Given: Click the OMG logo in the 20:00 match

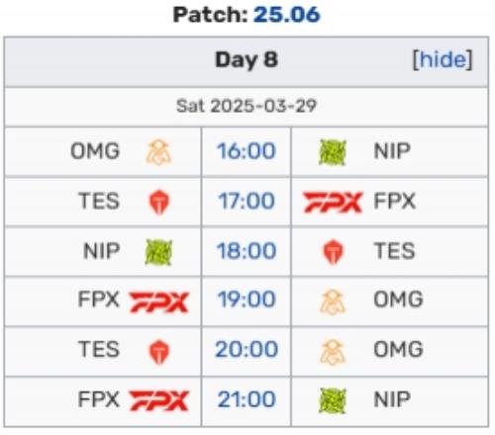Looking at the screenshot, I should pyautogui.click(x=333, y=352).
